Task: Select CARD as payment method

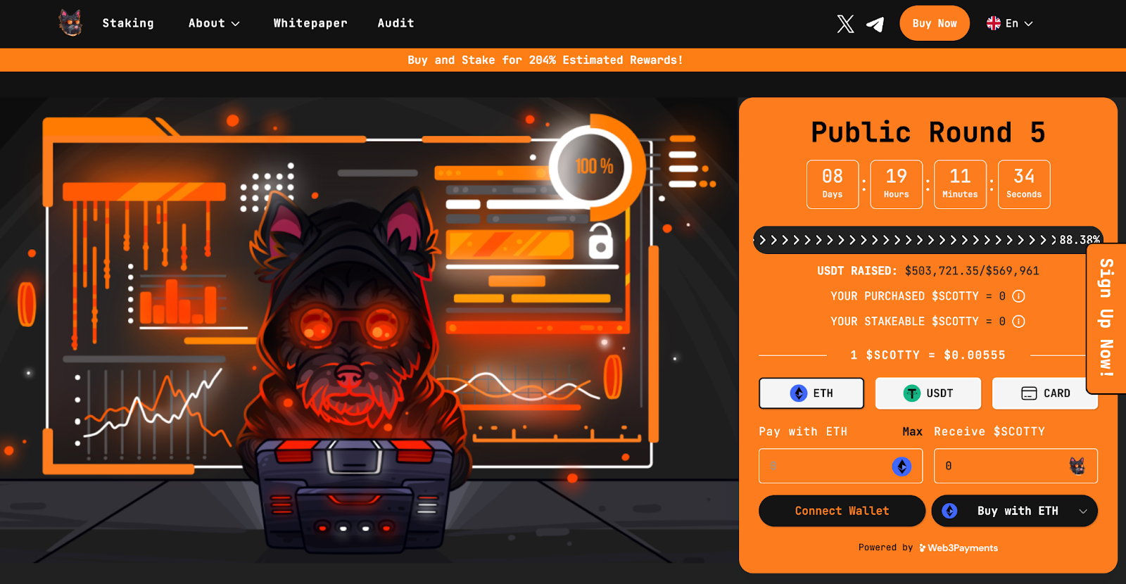Action: tap(1044, 393)
